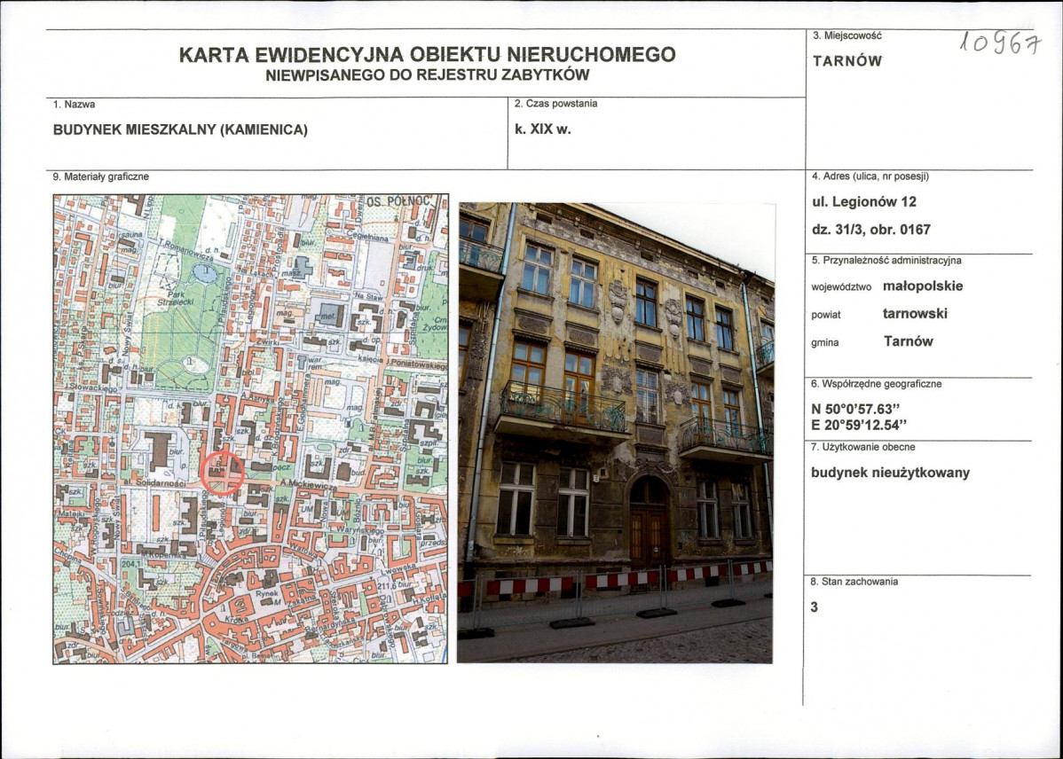The height and width of the screenshot is (759, 1063).
Task: Click the building facade photograph
Action: click(615, 433)
